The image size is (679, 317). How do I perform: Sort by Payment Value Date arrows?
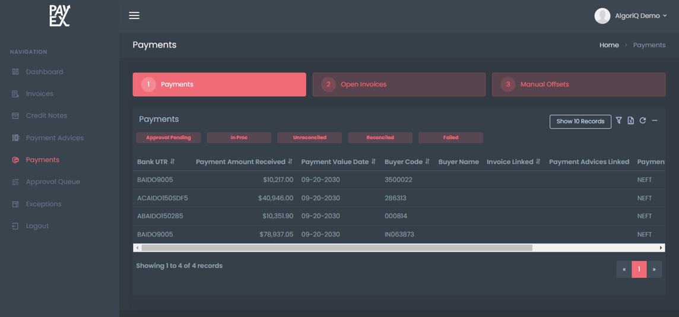click(373, 161)
